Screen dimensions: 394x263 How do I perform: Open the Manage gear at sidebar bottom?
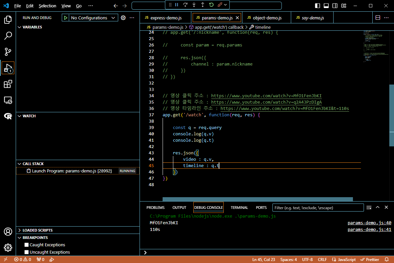(x=8, y=248)
